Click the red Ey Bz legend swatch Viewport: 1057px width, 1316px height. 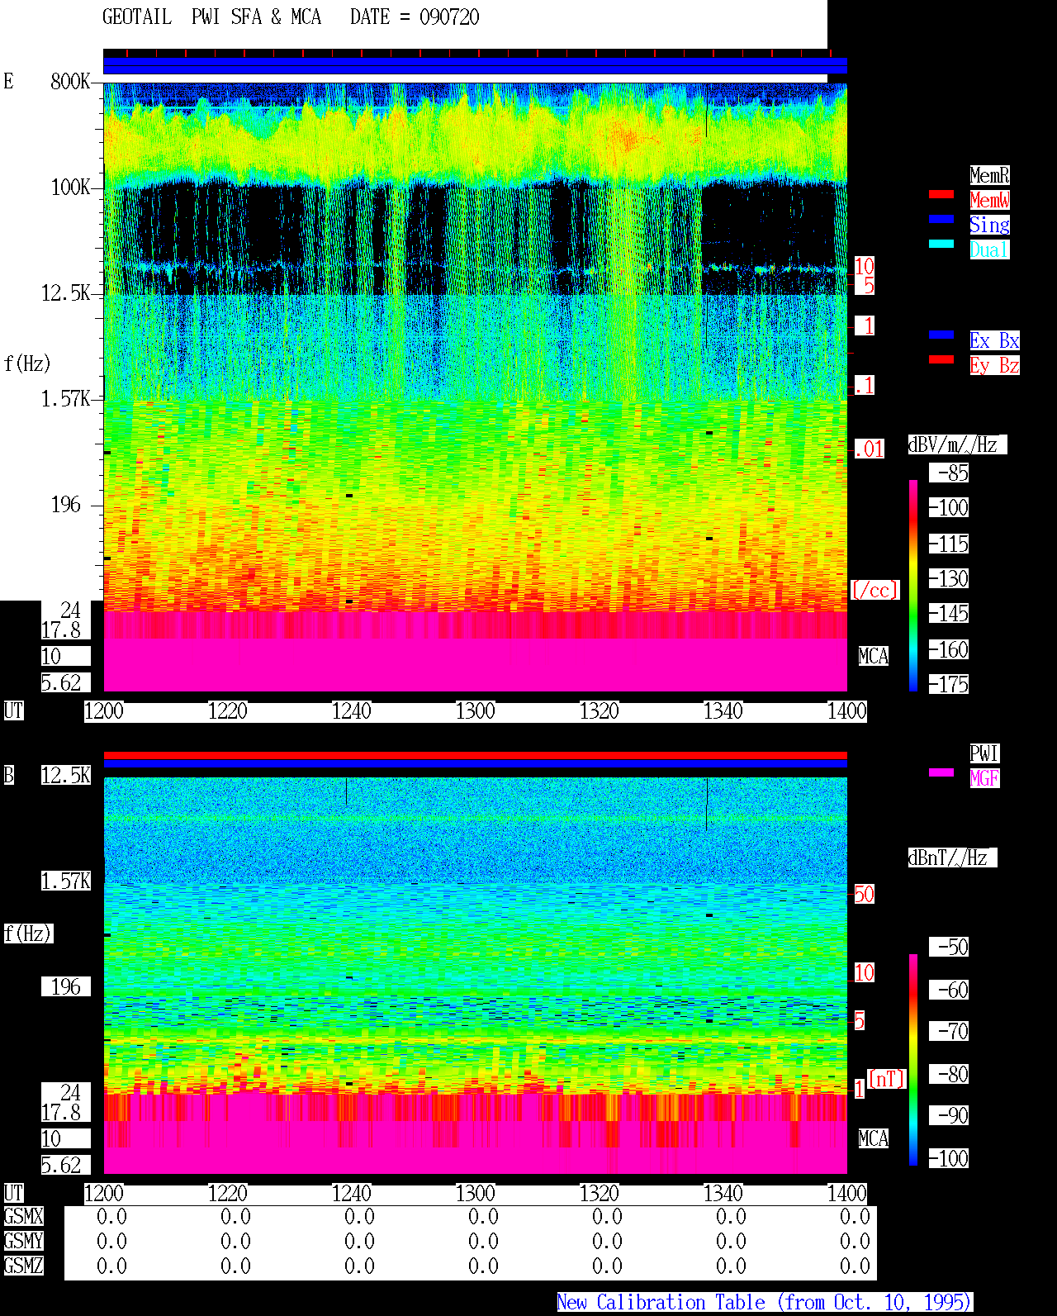[941, 359]
